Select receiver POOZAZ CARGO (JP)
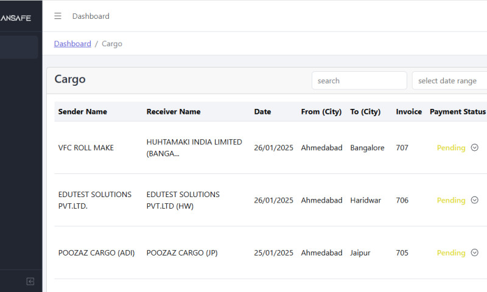The height and width of the screenshot is (292, 487). [x=182, y=253]
